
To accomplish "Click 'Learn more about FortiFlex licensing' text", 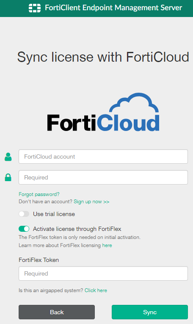I will coord(60,245).
